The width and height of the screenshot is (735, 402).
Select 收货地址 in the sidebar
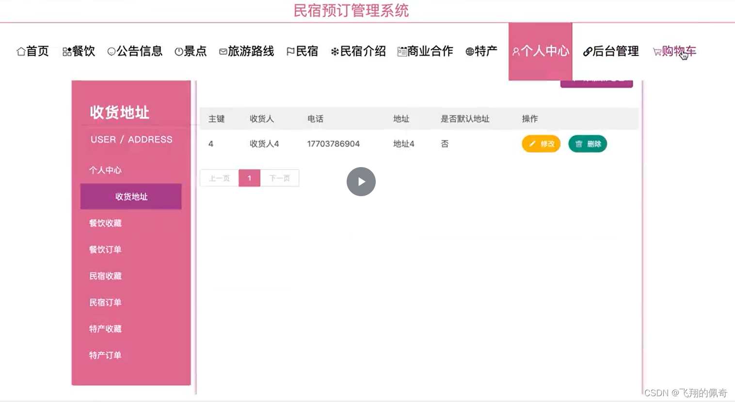pyautogui.click(x=131, y=197)
